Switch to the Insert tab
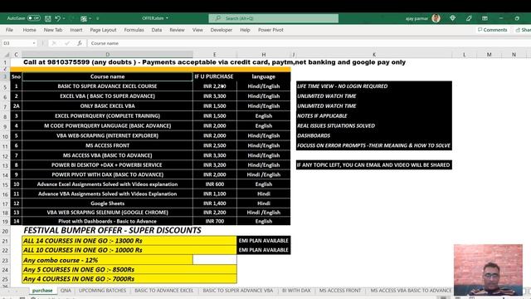 click(x=76, y=30)
